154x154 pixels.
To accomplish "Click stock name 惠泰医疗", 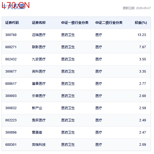I will click(39, 84).
